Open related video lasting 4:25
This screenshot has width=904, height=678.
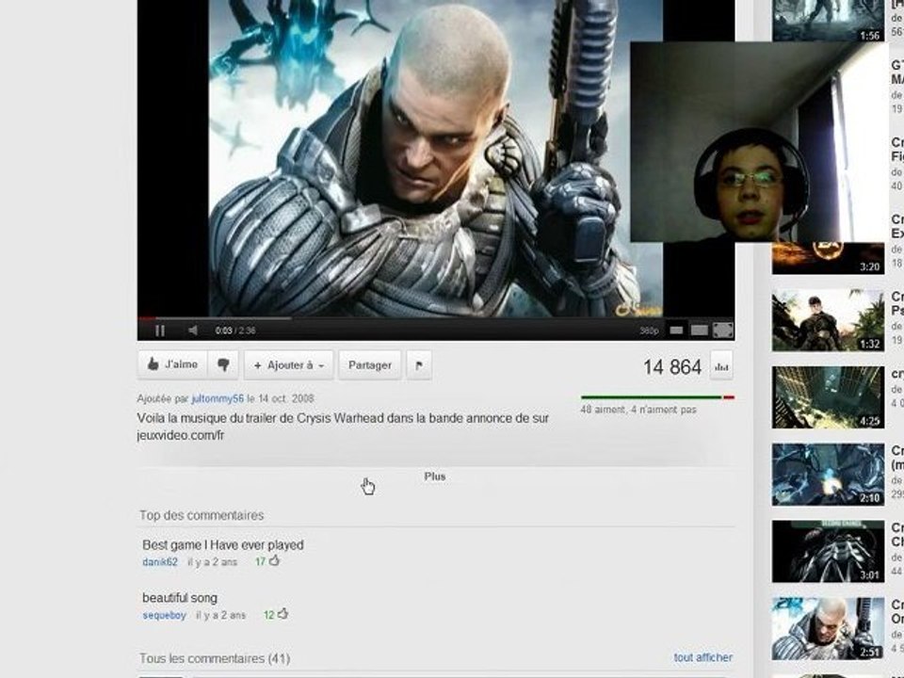(828, 396)
